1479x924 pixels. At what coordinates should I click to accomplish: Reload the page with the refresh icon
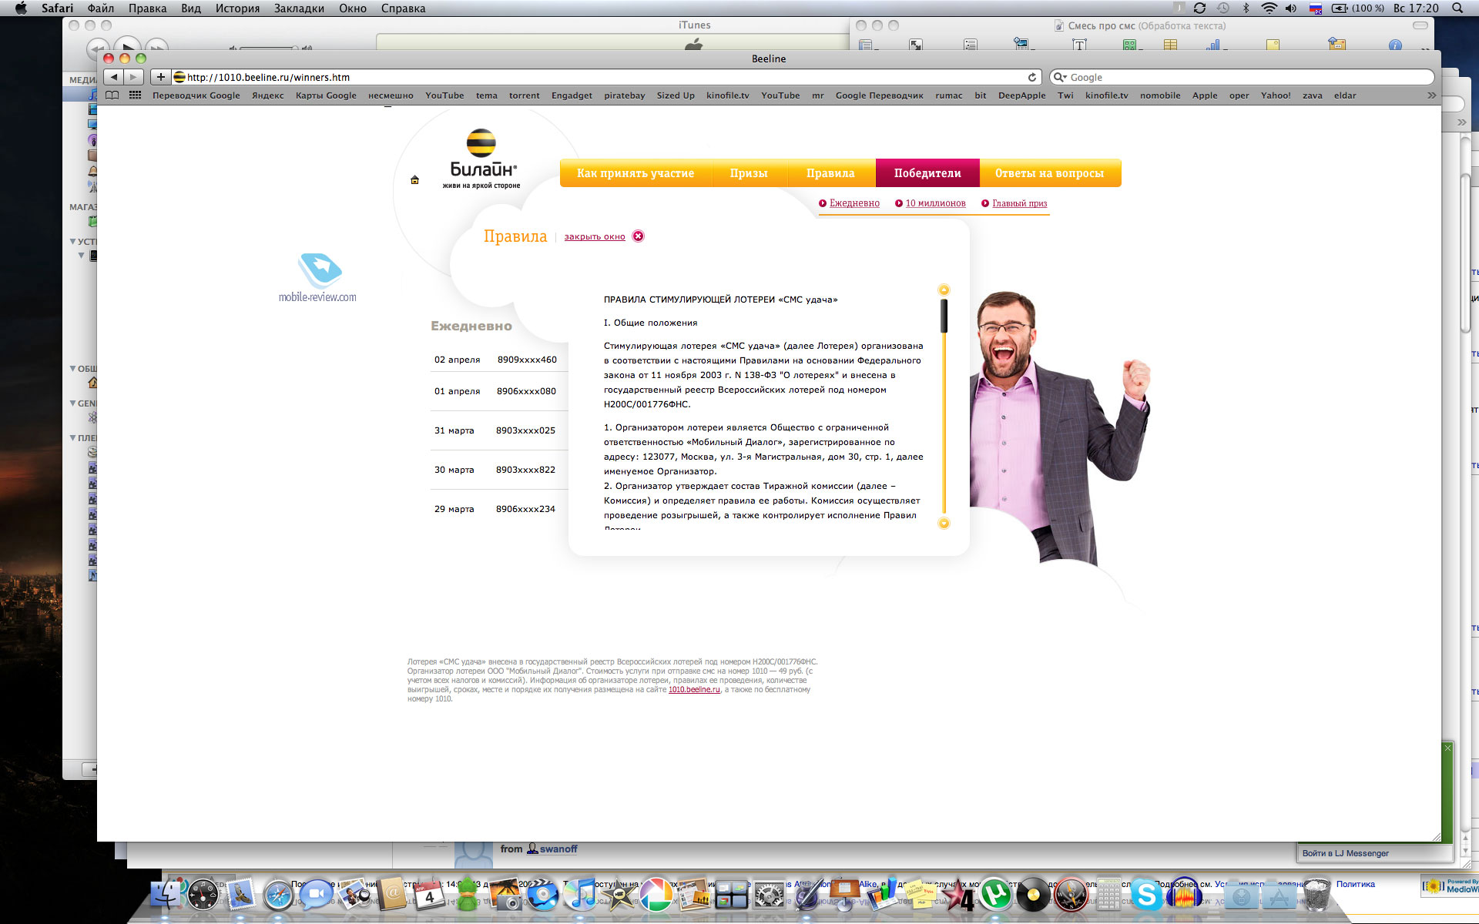click(x=1032, y=77)
